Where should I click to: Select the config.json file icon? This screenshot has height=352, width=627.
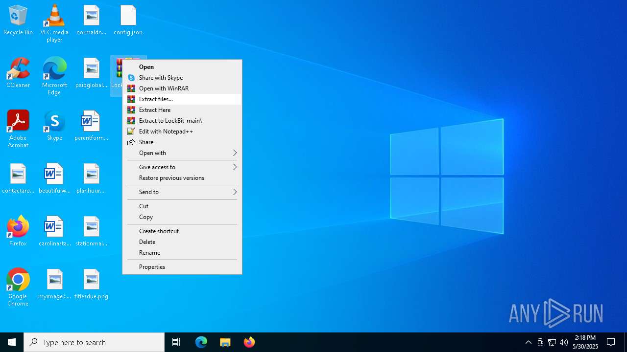pyautogui.click(x=128, y=21)
